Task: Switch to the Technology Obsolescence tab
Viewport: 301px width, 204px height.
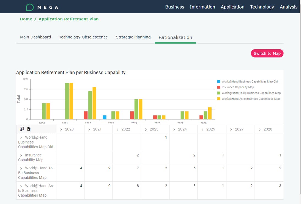Action: click(83, 37)
